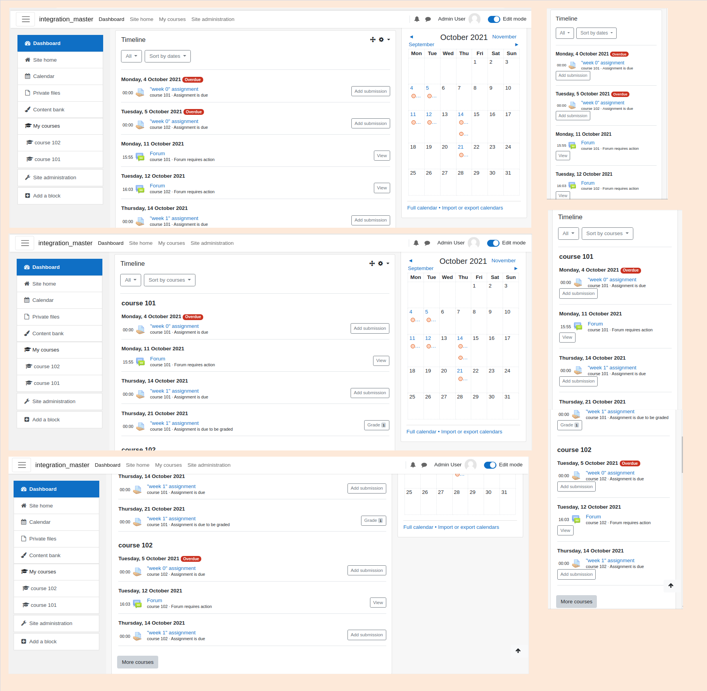Viewport: 707px width, 691px height.
Task: Click Site home house icon in middle sidebar
Action: pos(27,284)
